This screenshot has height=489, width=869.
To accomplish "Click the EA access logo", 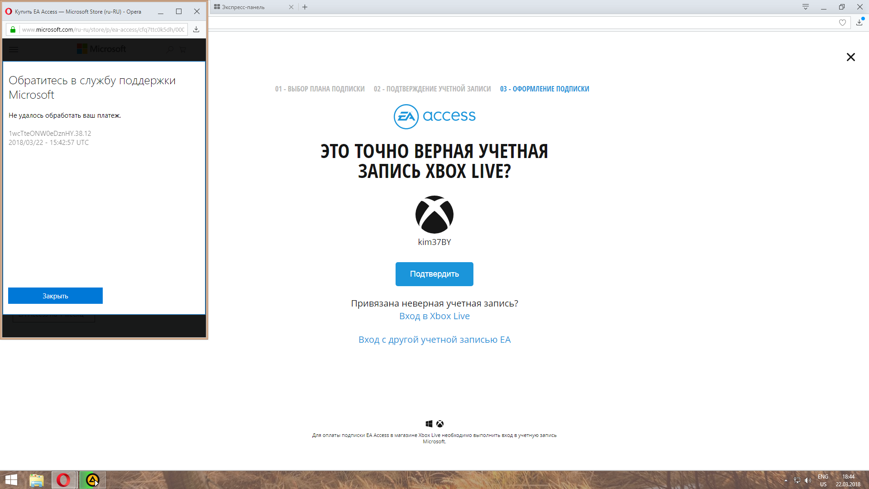I will 434,116.
